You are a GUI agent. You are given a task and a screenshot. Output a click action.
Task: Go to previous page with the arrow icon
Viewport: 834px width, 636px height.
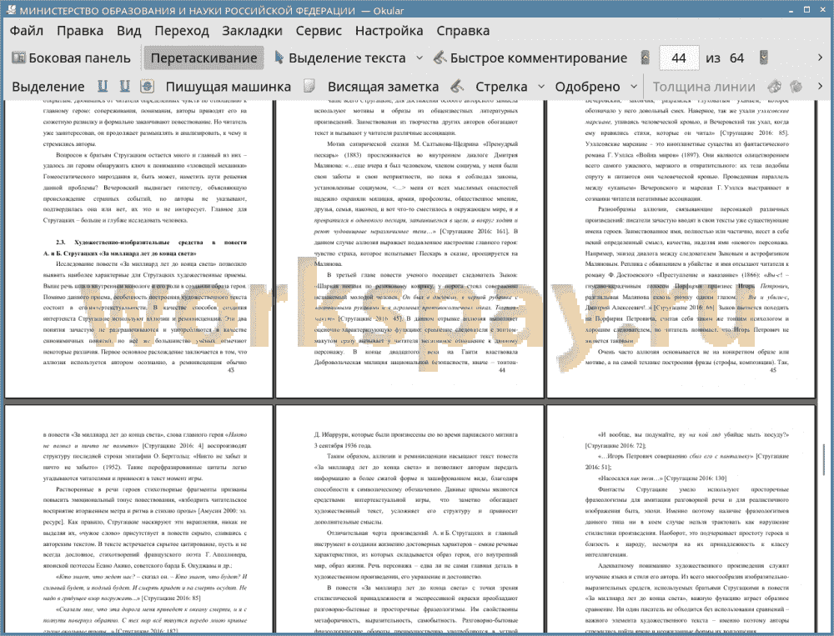click(x=646, y=58)
